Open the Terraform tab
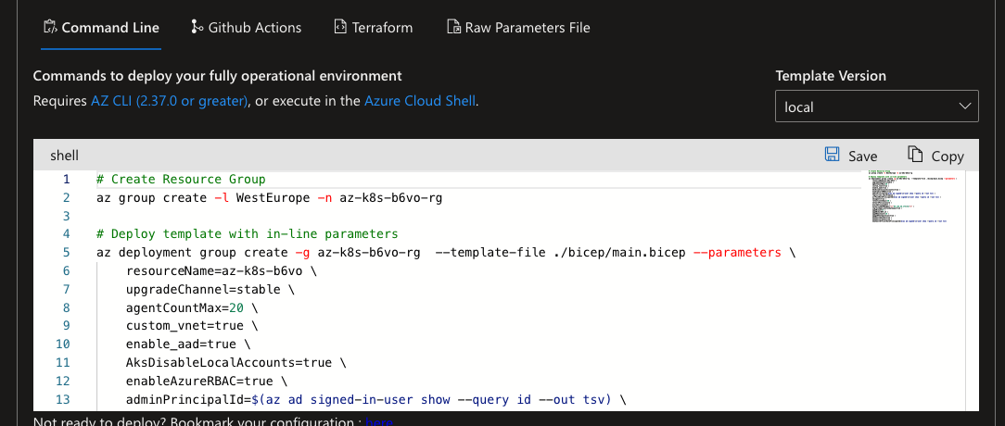The width and height of the screenshot is (1005, 426). (x=373, y=28)
